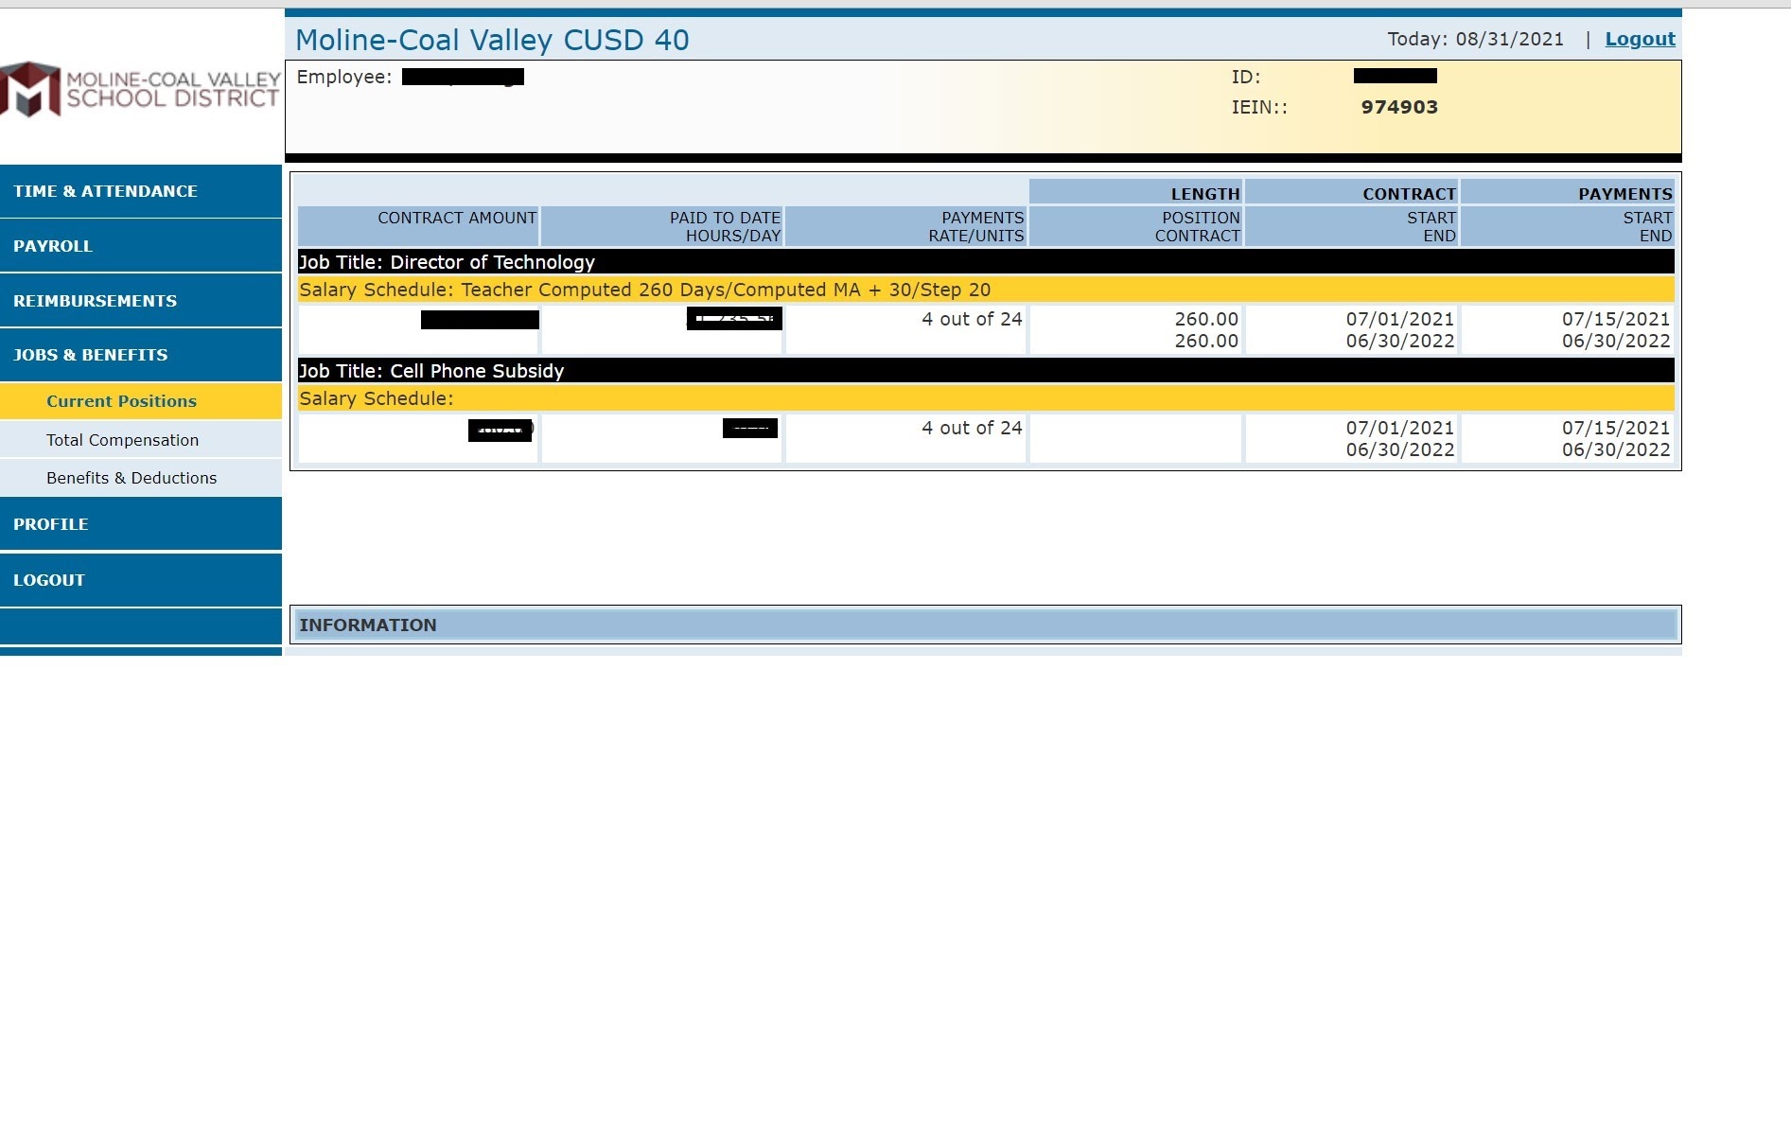Select Current Positions submenu item
Viewport: 1791px width, 1127px height.
121,401
